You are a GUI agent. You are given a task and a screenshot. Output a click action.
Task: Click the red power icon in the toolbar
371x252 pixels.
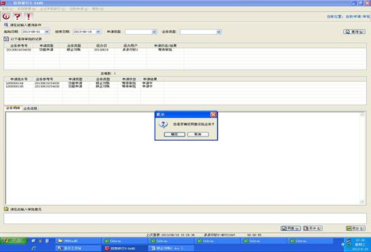pyautogui.click(x=6, y=16)
